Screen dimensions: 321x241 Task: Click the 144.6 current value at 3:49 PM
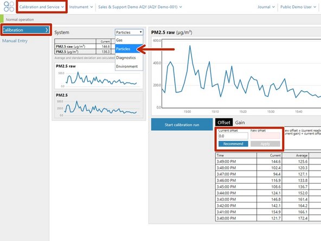point(276,162)
